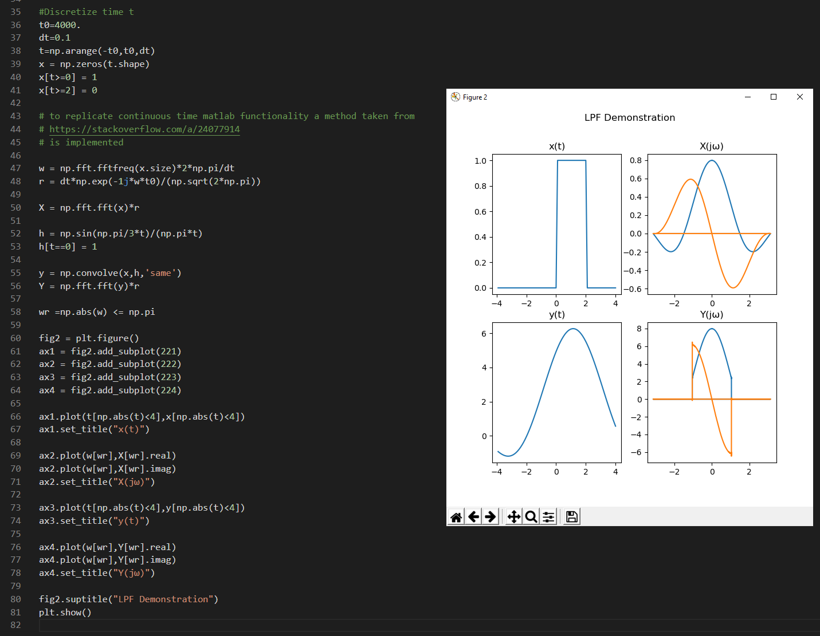The width and height of the screenshot is (820, 636).
Task: Click the '#Discretize time t' comment
Action: (x=86, y=12)
